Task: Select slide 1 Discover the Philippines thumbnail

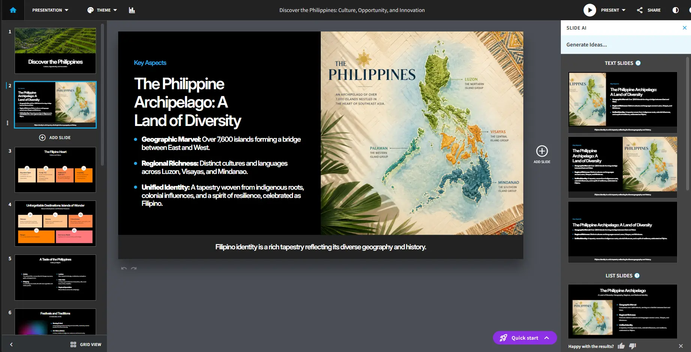Action: [55, 51]
